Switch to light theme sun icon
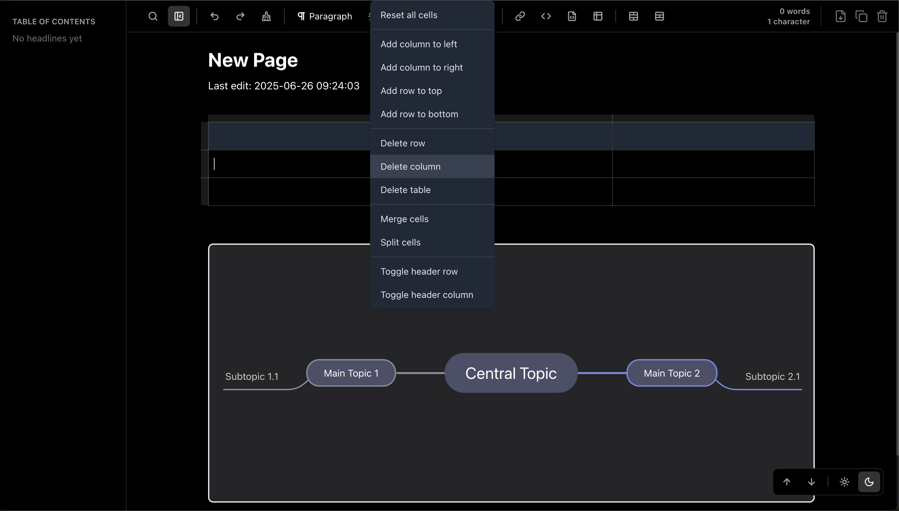Viewport: 899px width, 511px height. (x=844, y=482)
